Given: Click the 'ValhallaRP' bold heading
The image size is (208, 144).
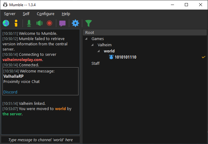Looking at the screenshot, I should tap(14, 76).
